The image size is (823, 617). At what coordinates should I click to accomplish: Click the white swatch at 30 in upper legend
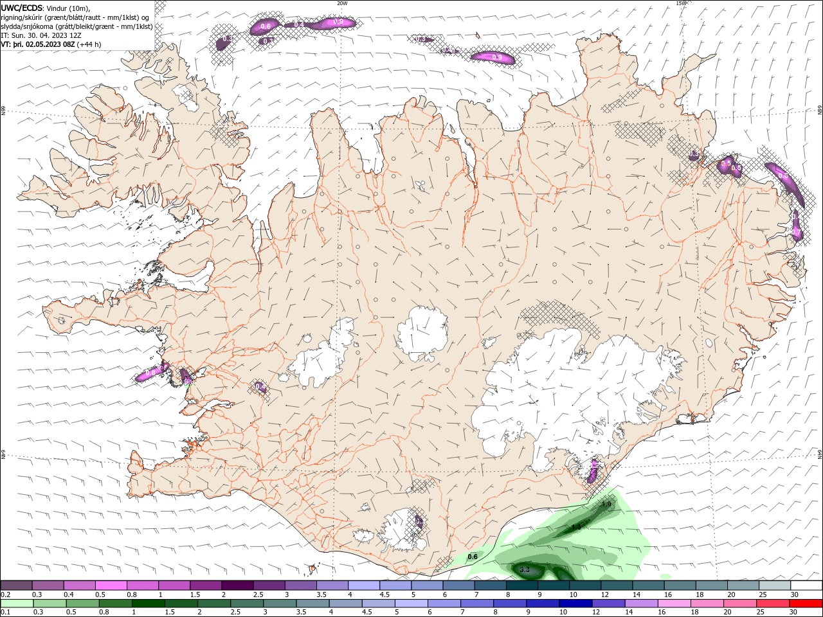pyautogui.click(x=806, y=585)
